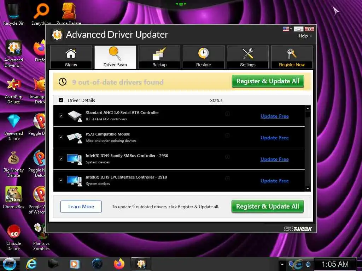Click the monitor icon for LPC Interface Controller

click(x=75, y=181)
